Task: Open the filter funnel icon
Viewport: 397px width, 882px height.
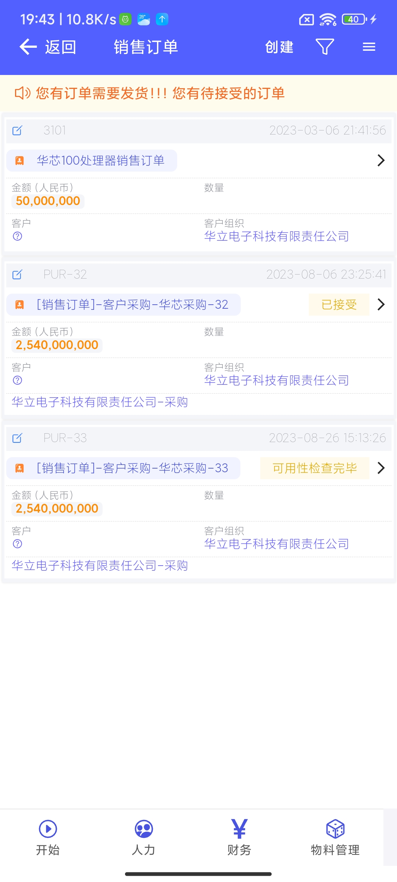Action: (x=325, y=47)
